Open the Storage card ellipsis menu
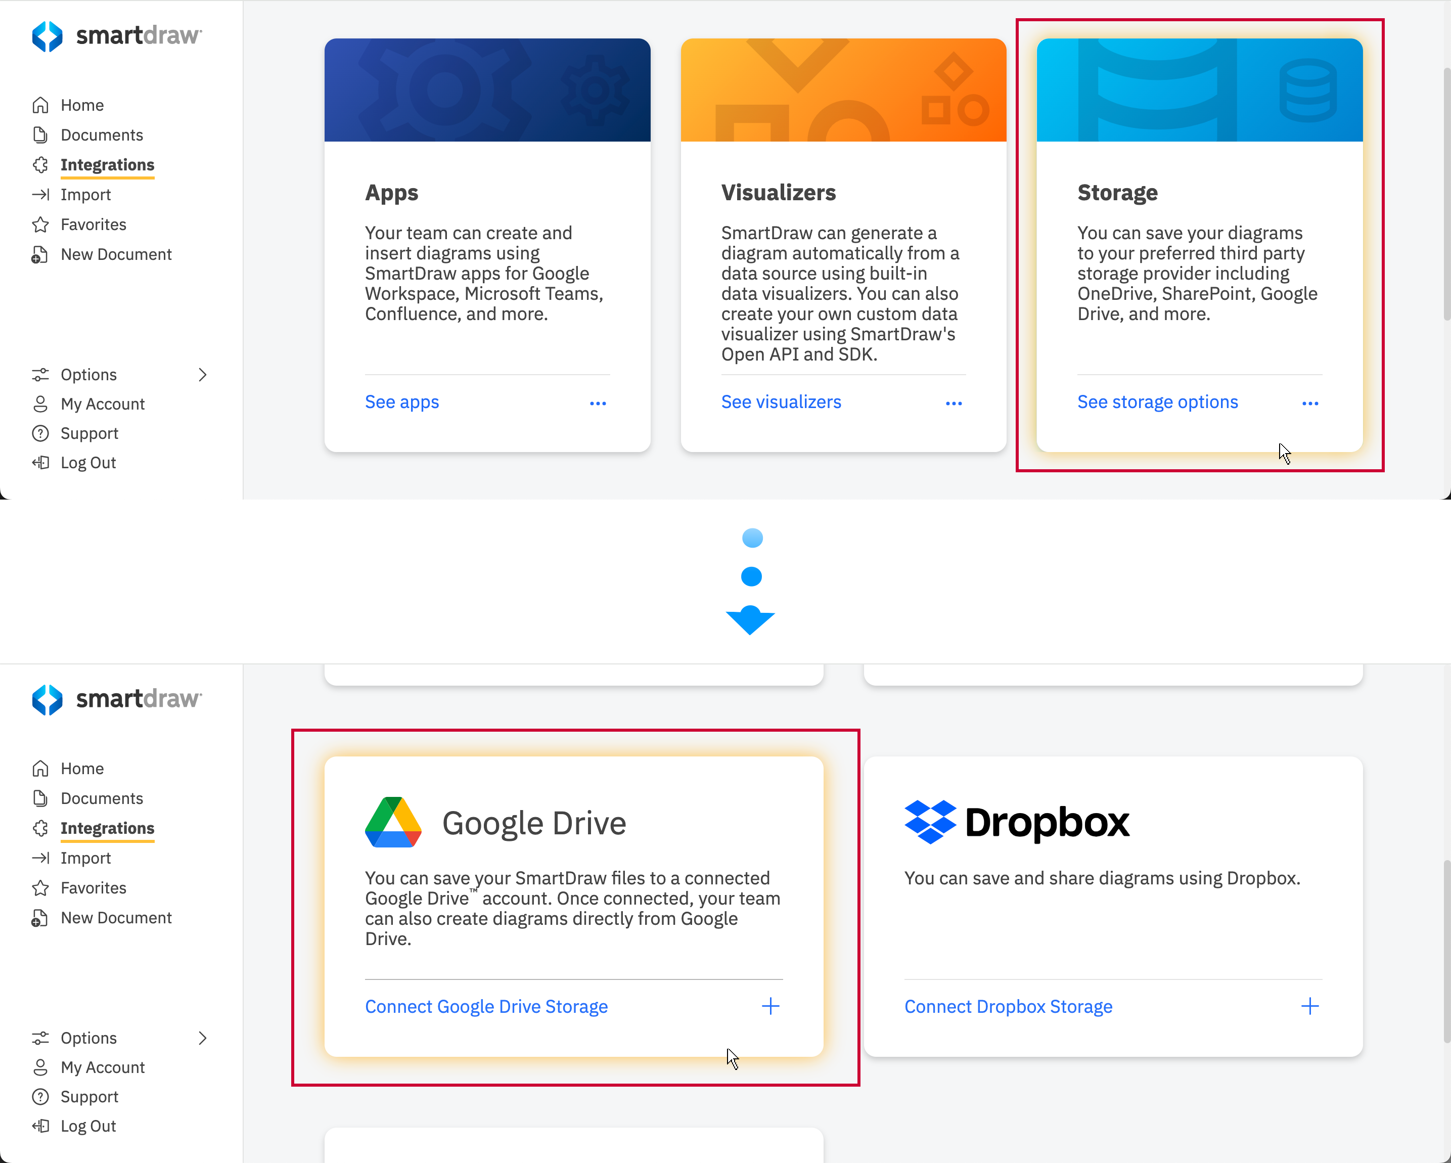 pos(1309,403)
